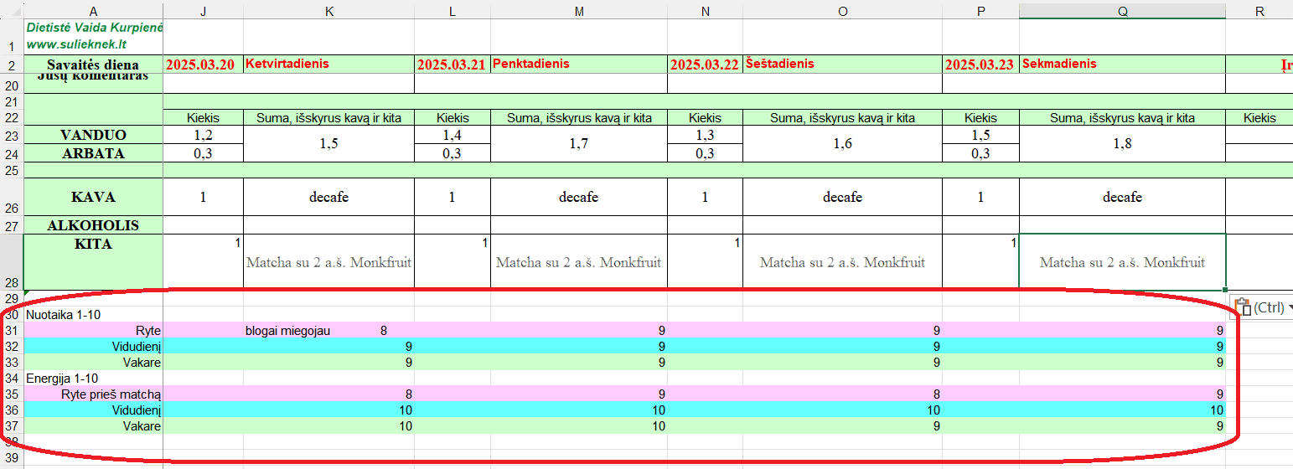This screenshot has height=469, width=1293.
Task: Click the 2025.03.22 date cell
Action: pyautogui.click(x=705, y=64)
